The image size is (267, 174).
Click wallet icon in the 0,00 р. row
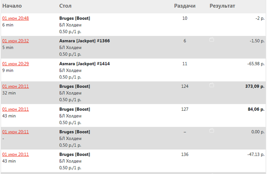[212, 130]
